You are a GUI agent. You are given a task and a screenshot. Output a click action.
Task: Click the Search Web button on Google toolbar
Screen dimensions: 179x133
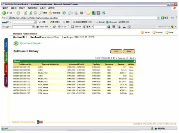42,27
